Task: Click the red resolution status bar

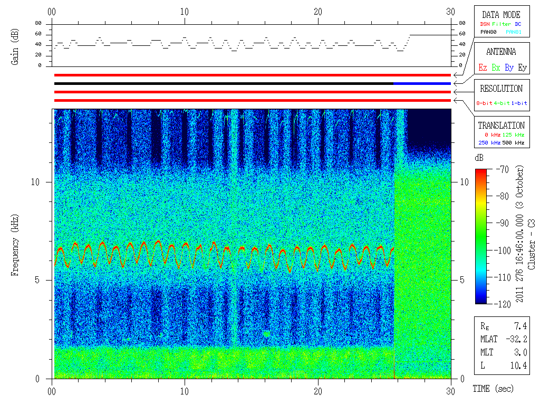Action: 253,92
